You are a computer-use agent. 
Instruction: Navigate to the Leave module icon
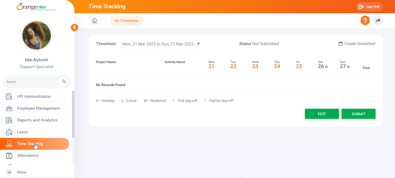pos(9,132)
